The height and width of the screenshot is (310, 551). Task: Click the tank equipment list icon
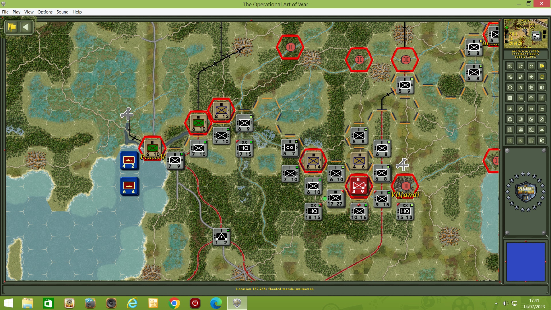point(542,130)
